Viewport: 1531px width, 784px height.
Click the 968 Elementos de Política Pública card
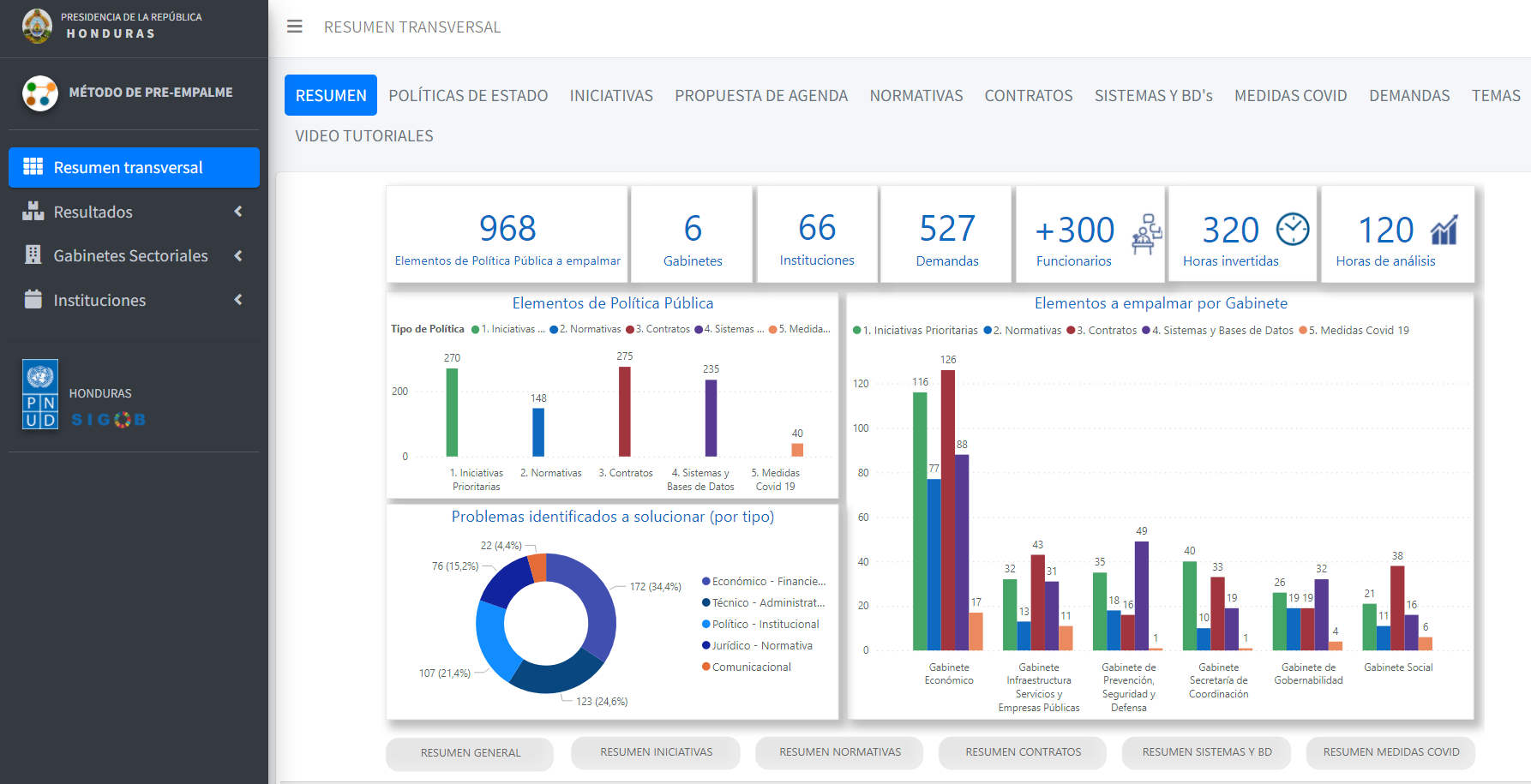pos(507,234)
